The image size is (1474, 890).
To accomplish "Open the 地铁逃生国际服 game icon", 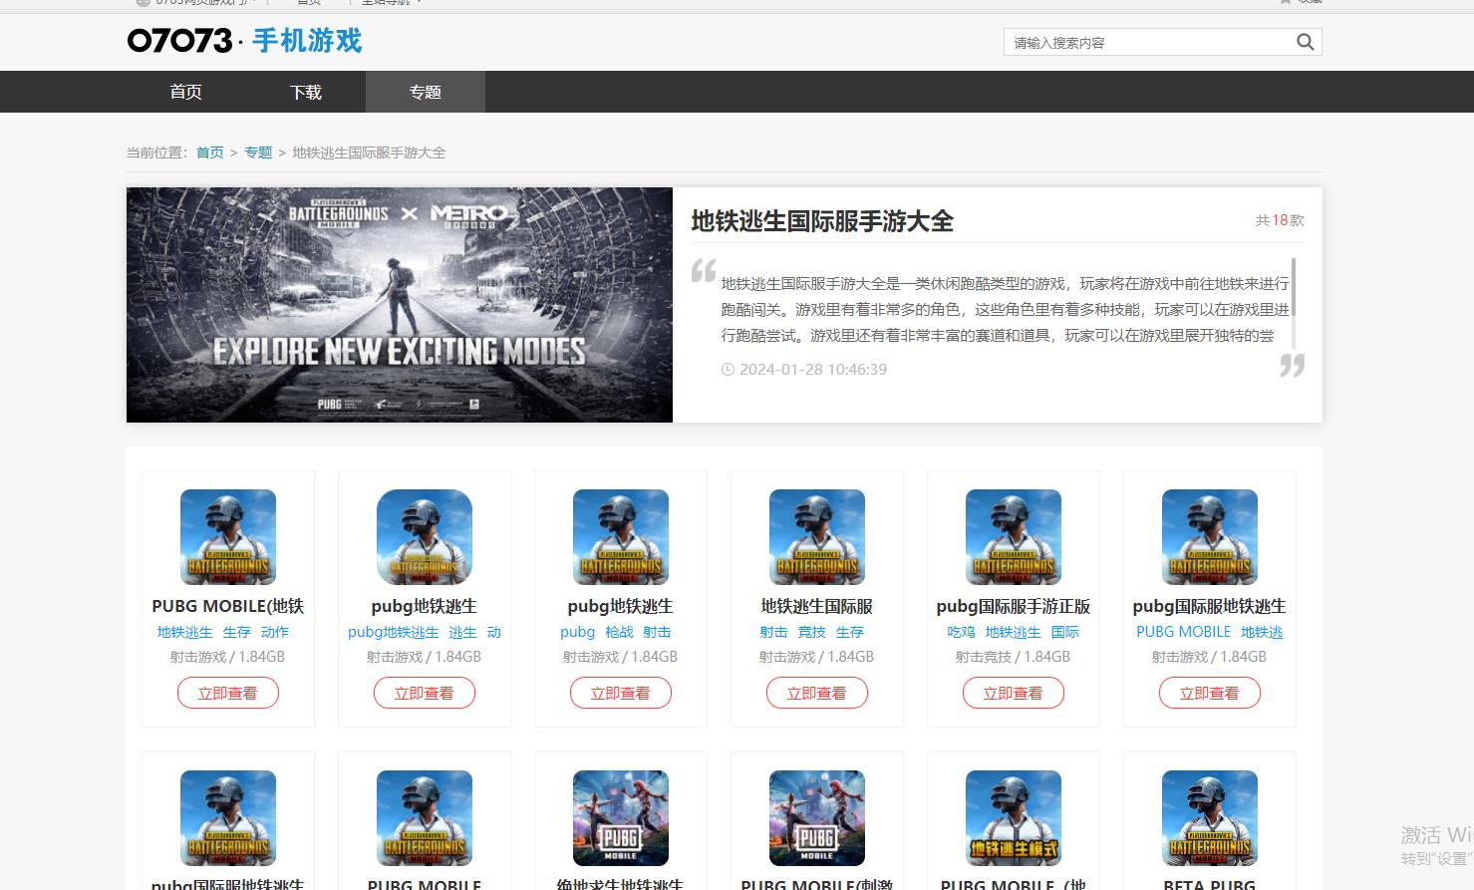I will (816, 536).
